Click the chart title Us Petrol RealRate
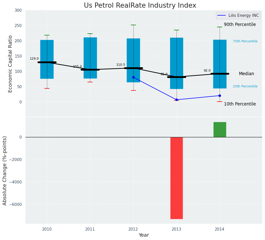 coord(140,5)
